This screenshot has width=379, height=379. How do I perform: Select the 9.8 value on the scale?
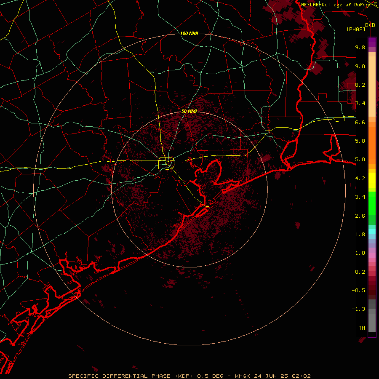click(x=360, y=47)
